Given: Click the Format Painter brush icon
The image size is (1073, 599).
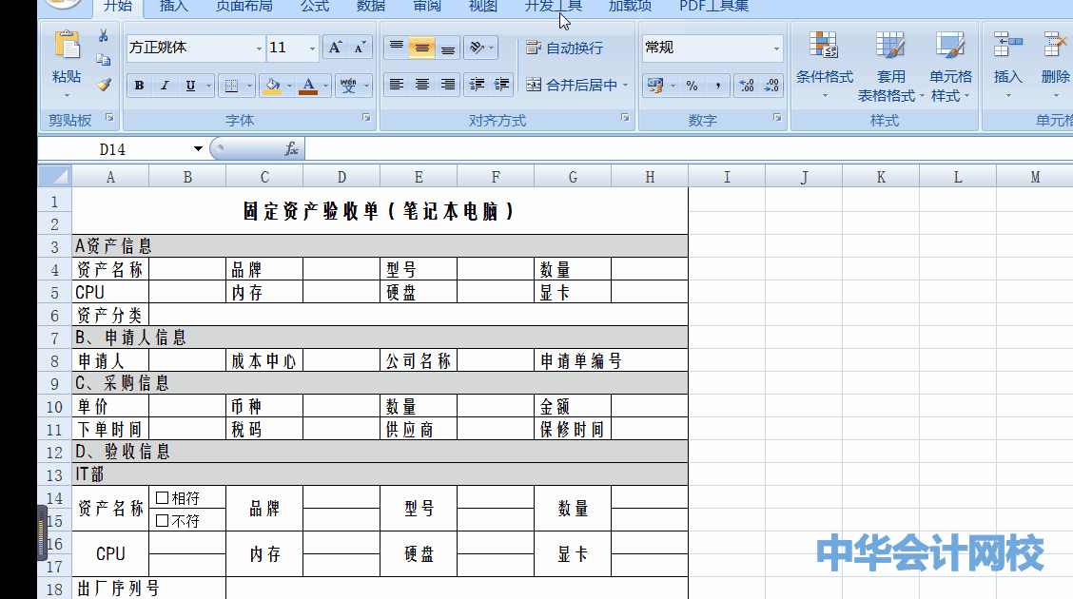Looking at the screenshot, I should 104,85.
